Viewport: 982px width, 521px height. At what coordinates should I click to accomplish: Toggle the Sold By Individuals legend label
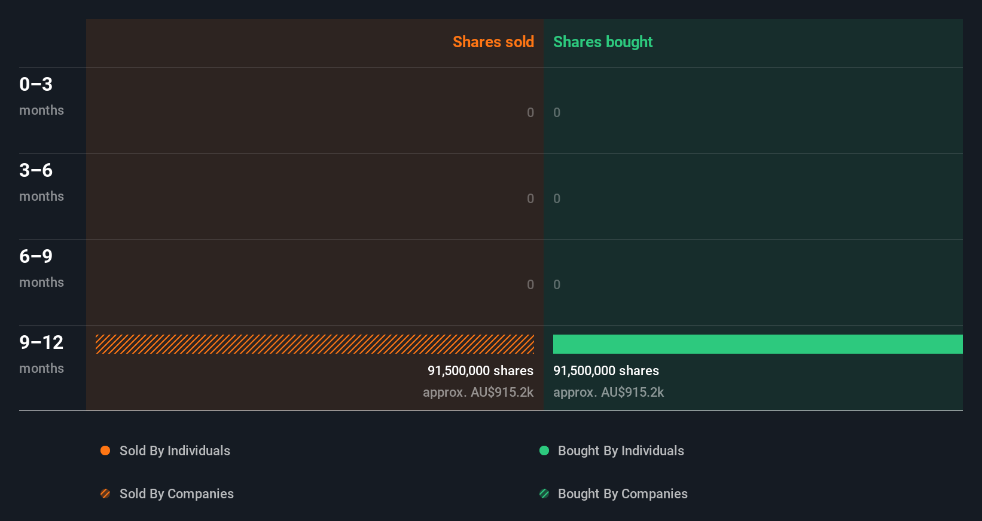175,450
